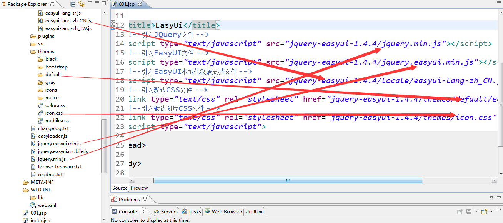Select easyui-lang-zh_TW.js file
Screen dimensions: 503x223
pyautogui.click(x=65, y=28)
